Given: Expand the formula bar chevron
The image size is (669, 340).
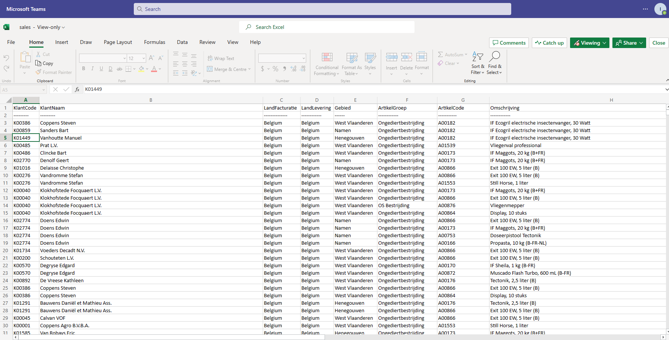Looking at the screenshot, I should (666, 89).
